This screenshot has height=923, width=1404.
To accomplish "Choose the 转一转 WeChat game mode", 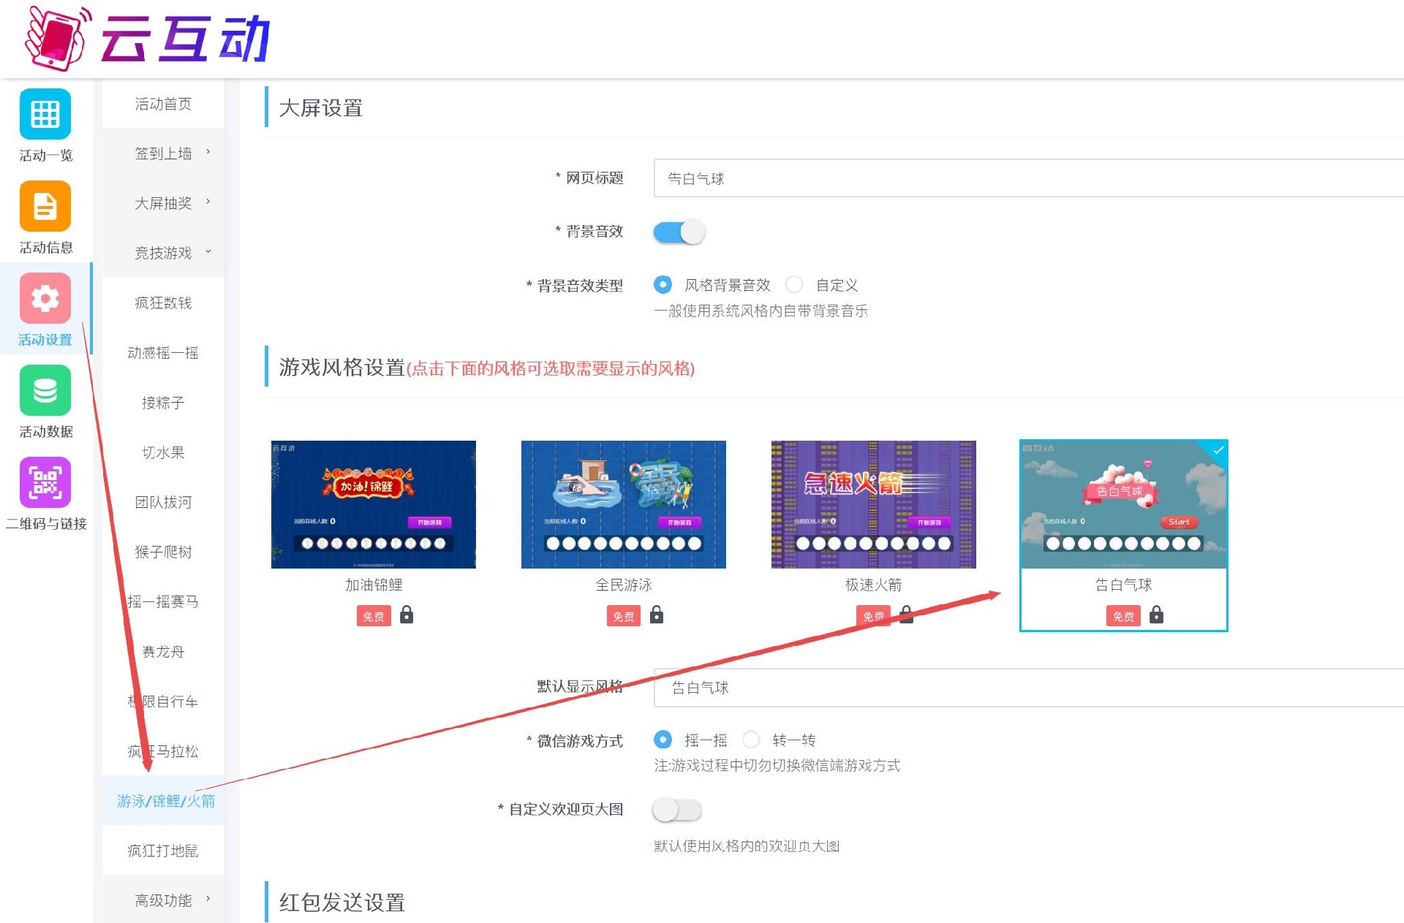I will (751, 740).
